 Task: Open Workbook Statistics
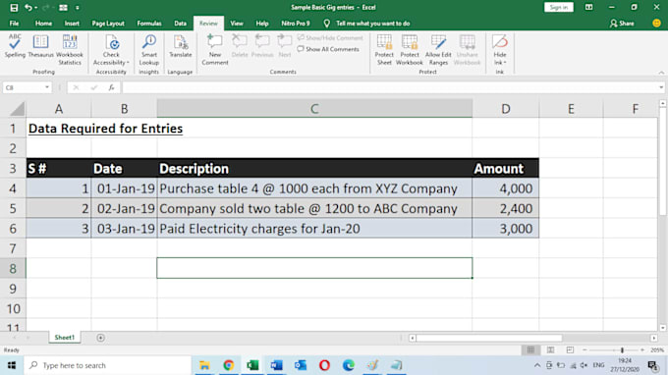click(70, 49)
